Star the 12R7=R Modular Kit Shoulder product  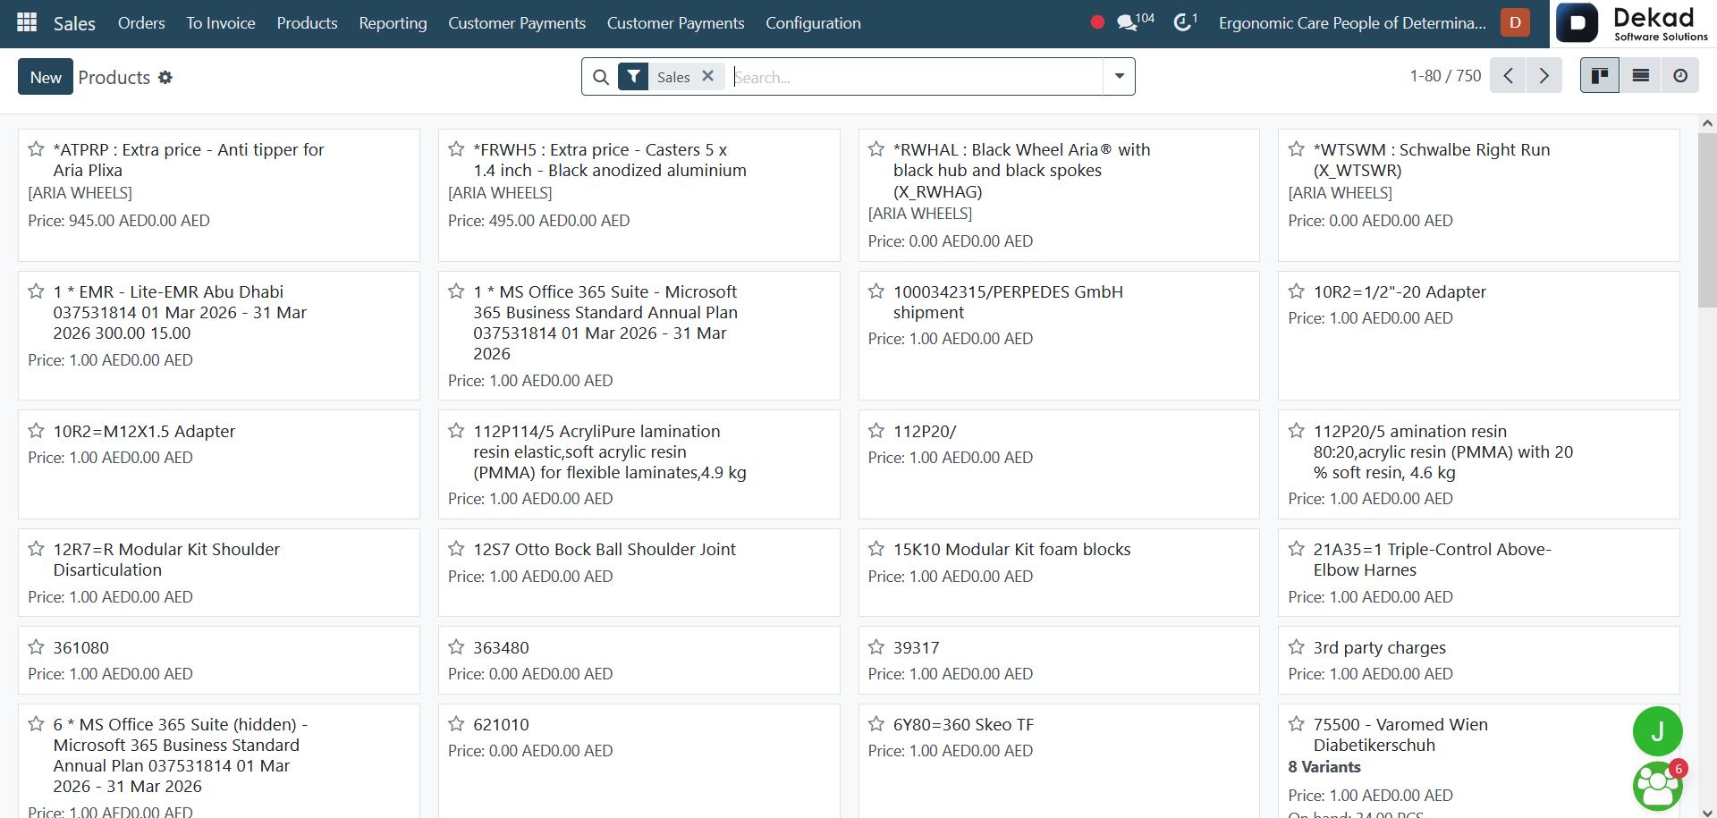[x=37, y=549]
